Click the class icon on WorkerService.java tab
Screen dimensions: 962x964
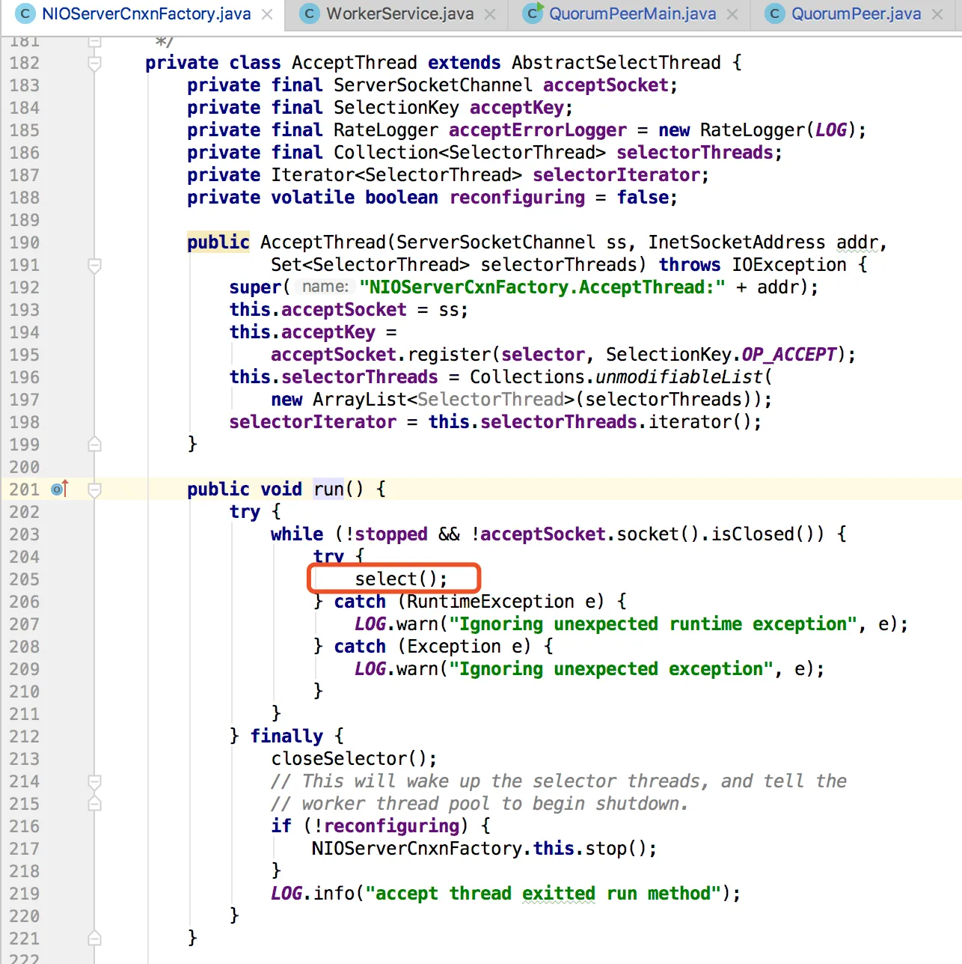(309, 13)
